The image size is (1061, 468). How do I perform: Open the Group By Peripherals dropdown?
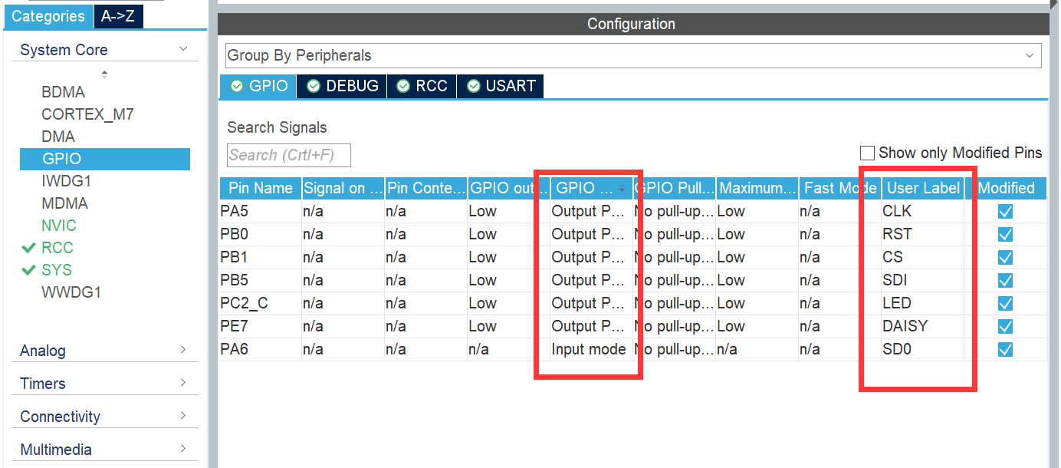[633, 55]
